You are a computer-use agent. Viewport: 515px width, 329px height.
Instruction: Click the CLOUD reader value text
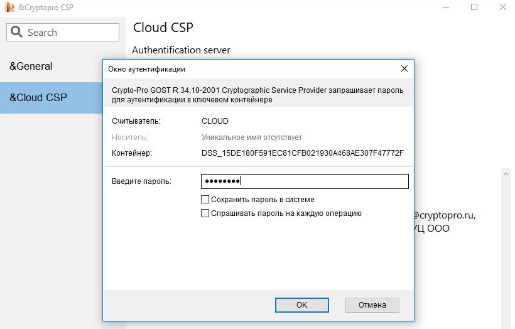pos(215,121)
